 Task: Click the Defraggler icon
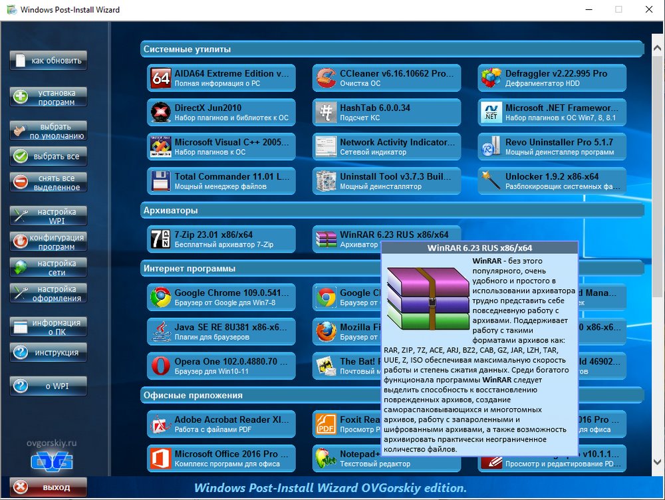click(x=491, y=78)
